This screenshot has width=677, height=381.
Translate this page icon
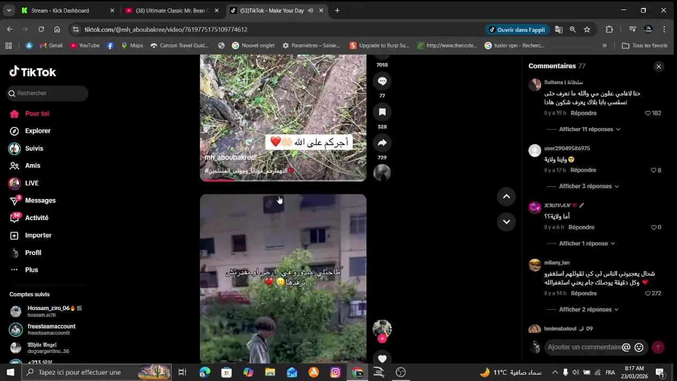(x=559, y=30)
